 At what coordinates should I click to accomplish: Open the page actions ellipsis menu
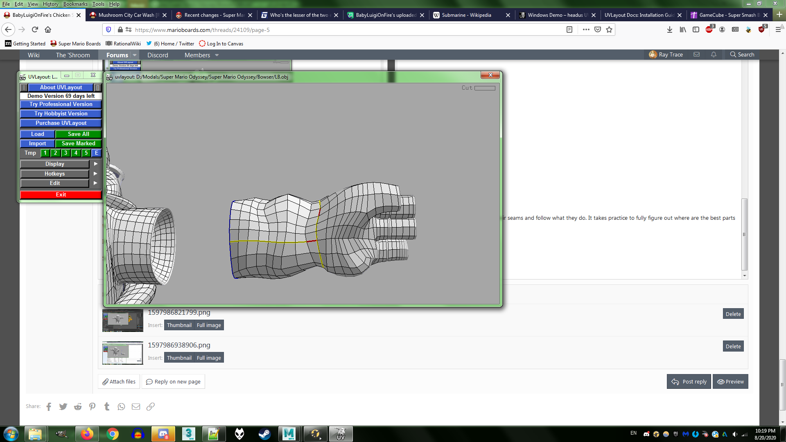tap(586, 29)
